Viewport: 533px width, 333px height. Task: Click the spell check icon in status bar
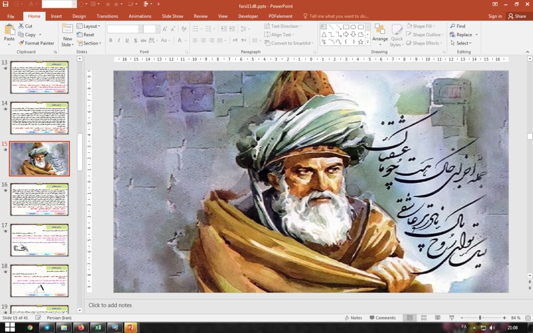pos(38,318)
